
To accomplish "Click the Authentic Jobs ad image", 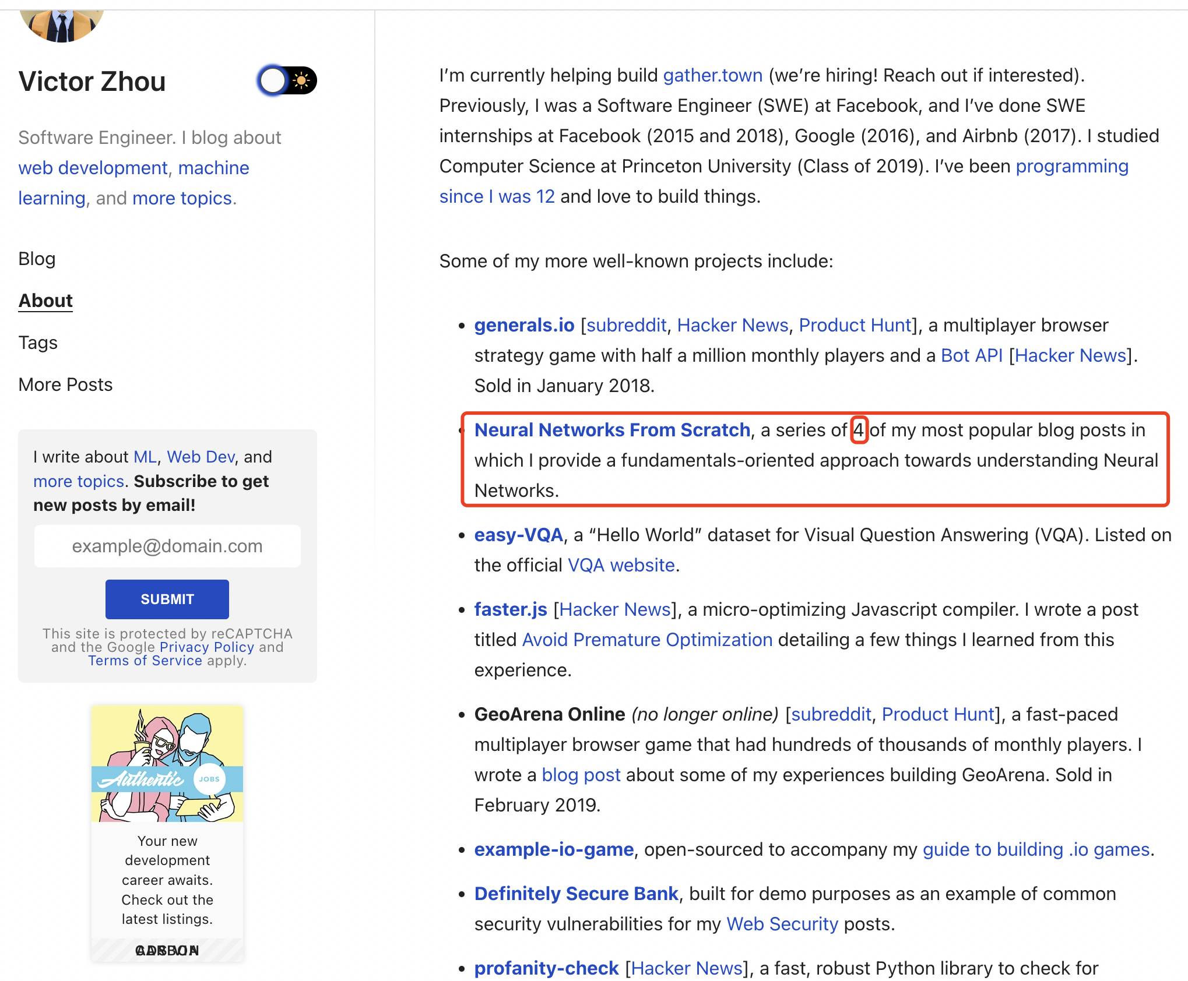I will point(167,764).
